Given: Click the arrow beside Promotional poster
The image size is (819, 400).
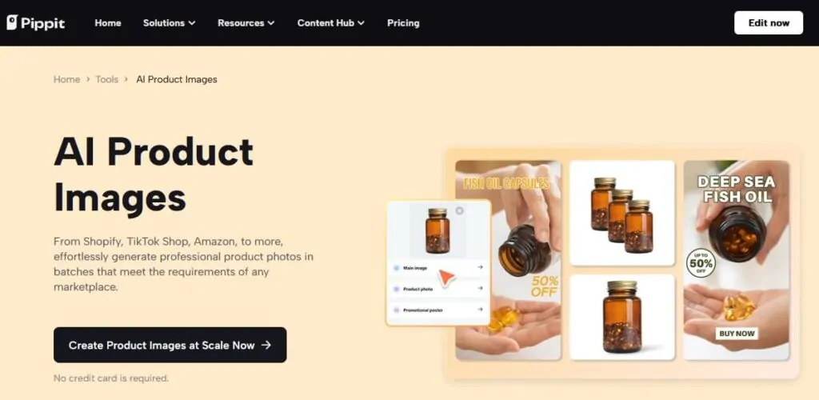Looking at the screenshot, I should point(480,310).
